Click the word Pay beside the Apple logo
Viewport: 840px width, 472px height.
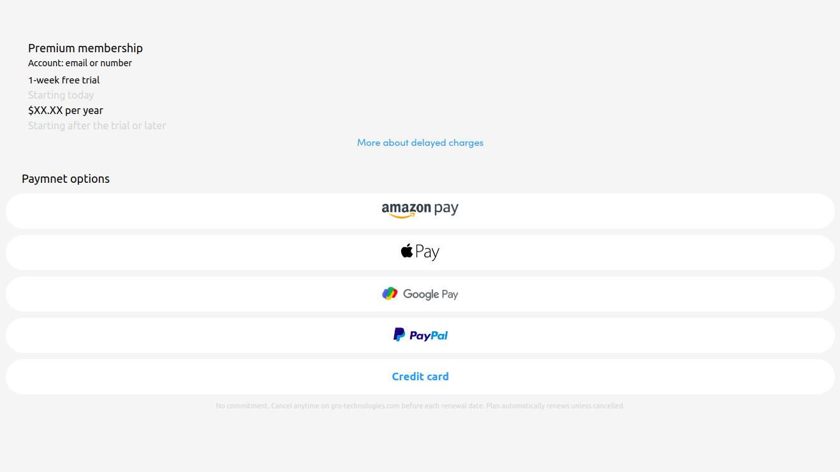click(x=427, y=252)
